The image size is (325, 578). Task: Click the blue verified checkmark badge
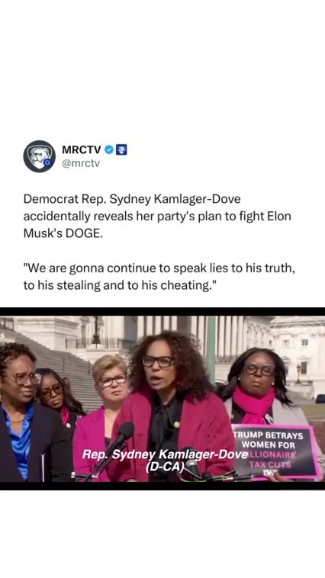[x=109, y=149]
